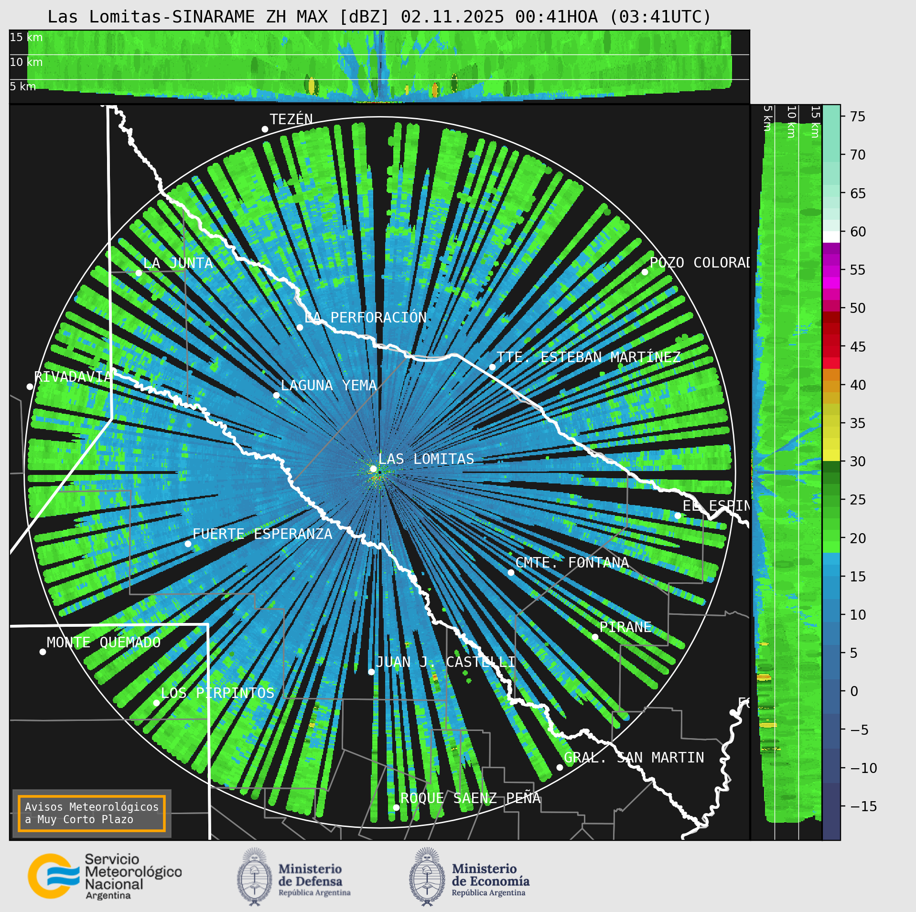Click the Tte. Esteban Martínez marker dot
The height and width of the screenshot is (912, 916).
(x=492, y=367)
